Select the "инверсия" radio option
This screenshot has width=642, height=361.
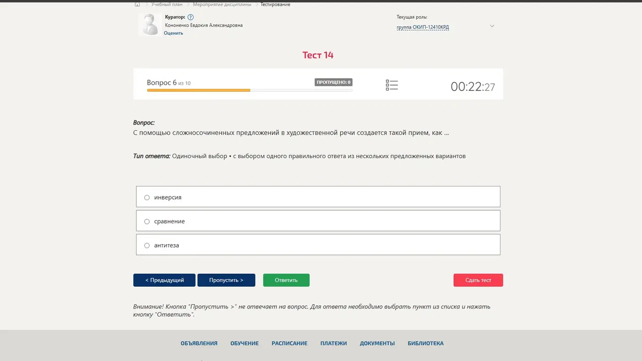pos(147,198)
